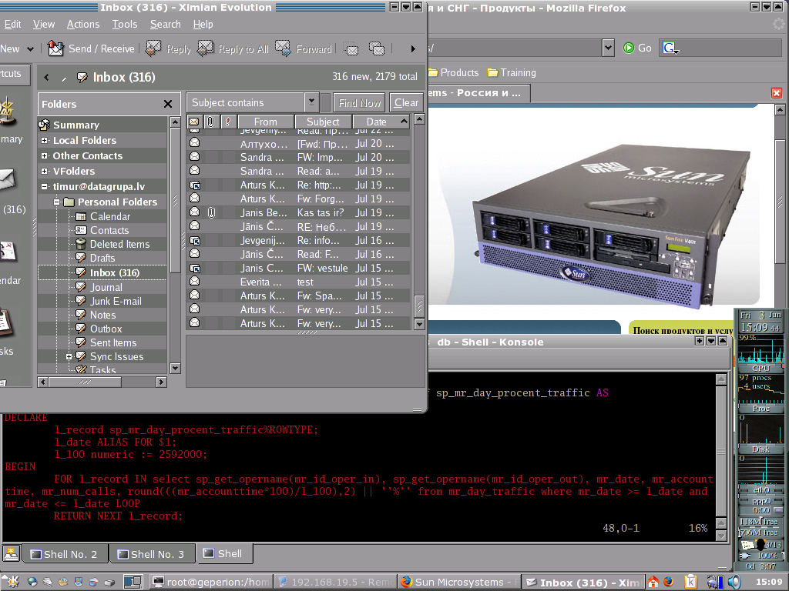Select the 'test' message from Everita

pyautogui.click(x=298, y=282)
